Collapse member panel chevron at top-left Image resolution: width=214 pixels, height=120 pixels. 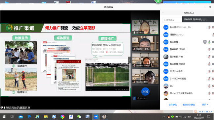[x=163, y=13]
